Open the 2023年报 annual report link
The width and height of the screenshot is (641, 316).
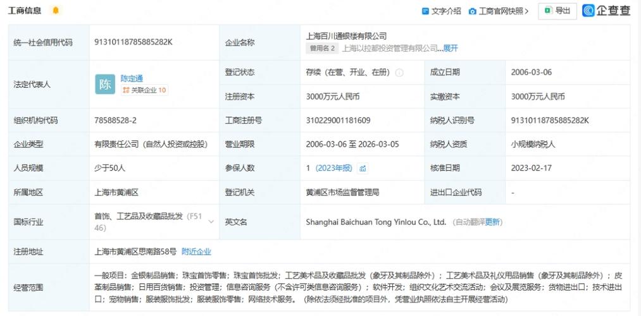[x=333, y=168]
